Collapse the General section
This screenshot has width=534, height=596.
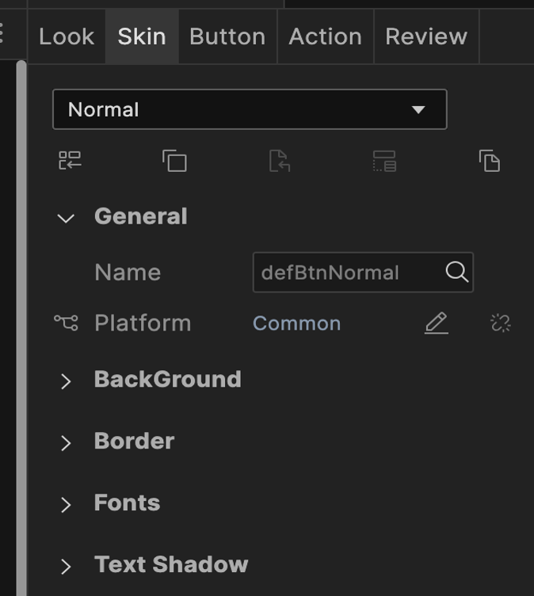click(66, 218)
